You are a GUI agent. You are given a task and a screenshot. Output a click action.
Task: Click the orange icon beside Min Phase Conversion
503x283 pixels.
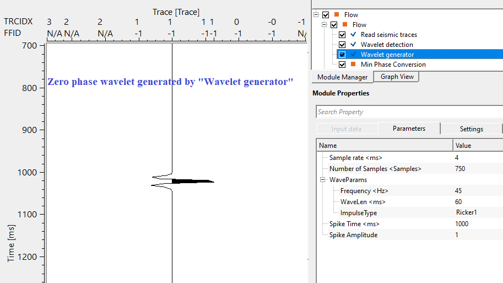353,65
